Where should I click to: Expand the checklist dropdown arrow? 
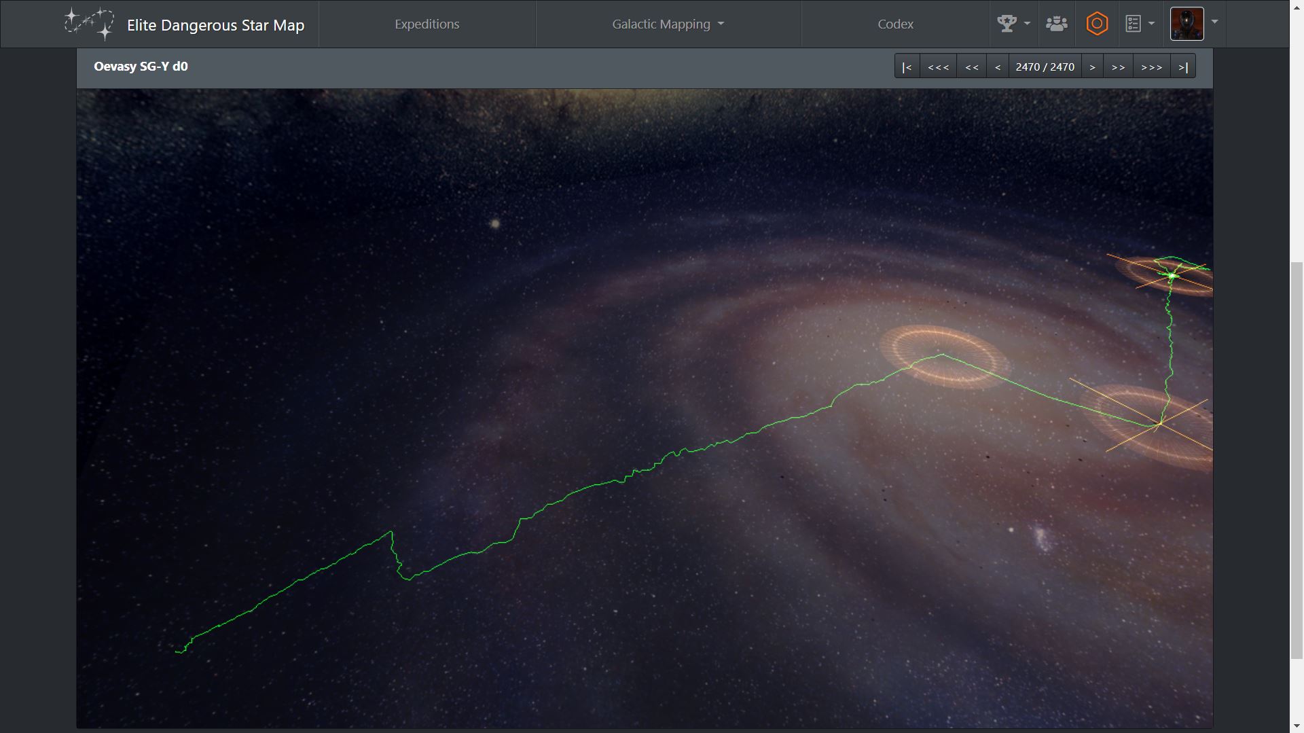(1151, 24)
